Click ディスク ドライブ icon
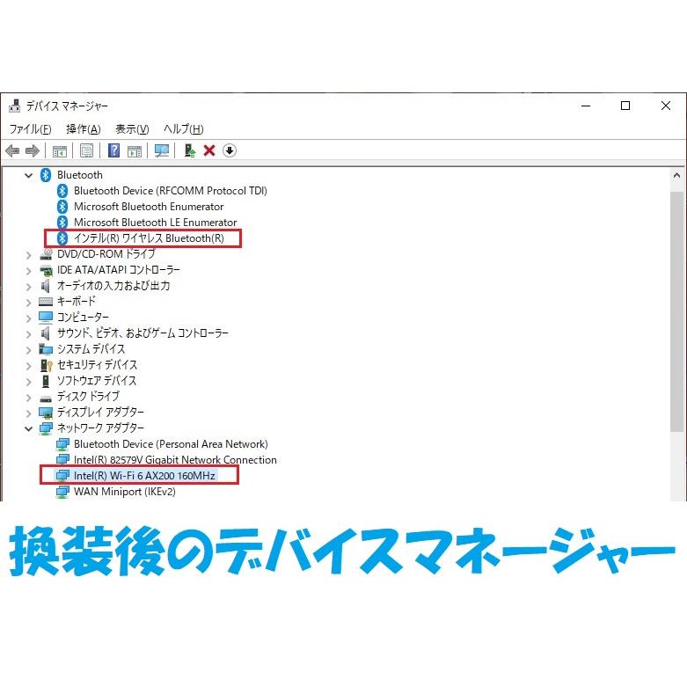 tap(46, 398)
